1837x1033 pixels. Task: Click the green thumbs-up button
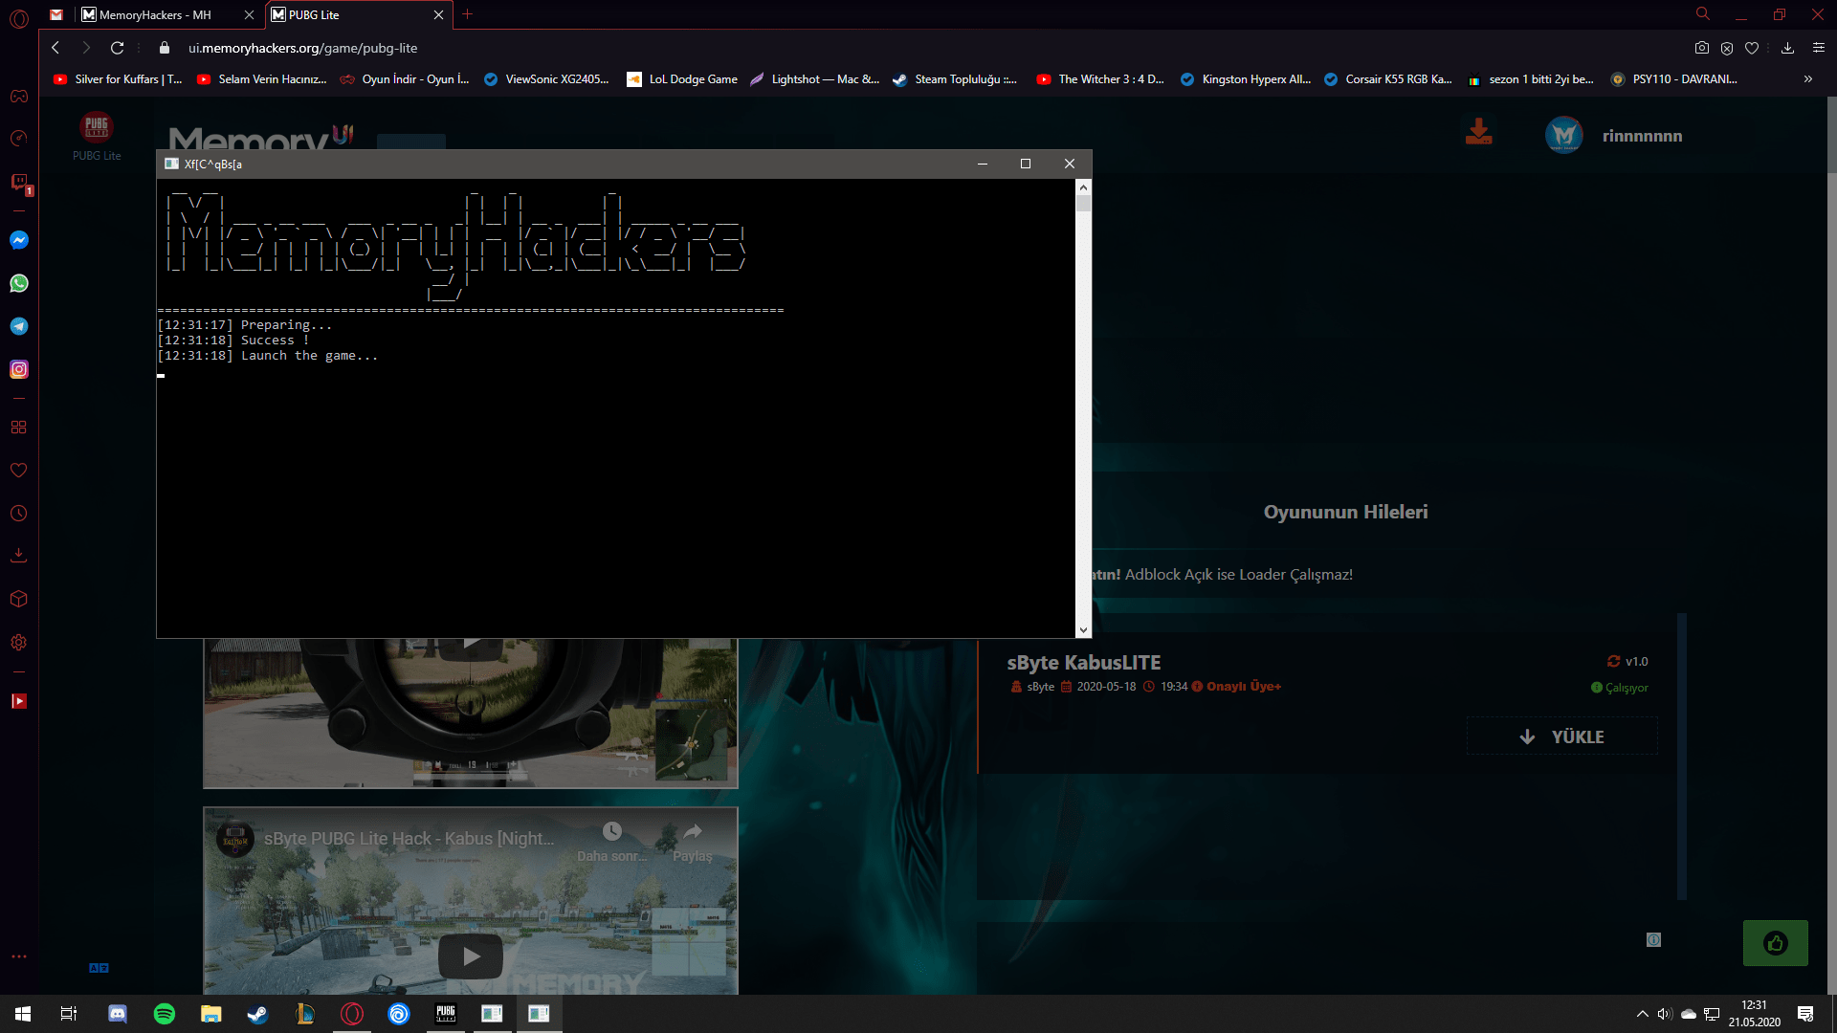coord(1776,943)
